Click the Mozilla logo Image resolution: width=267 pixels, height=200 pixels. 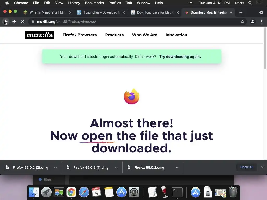tap(40, 35)
